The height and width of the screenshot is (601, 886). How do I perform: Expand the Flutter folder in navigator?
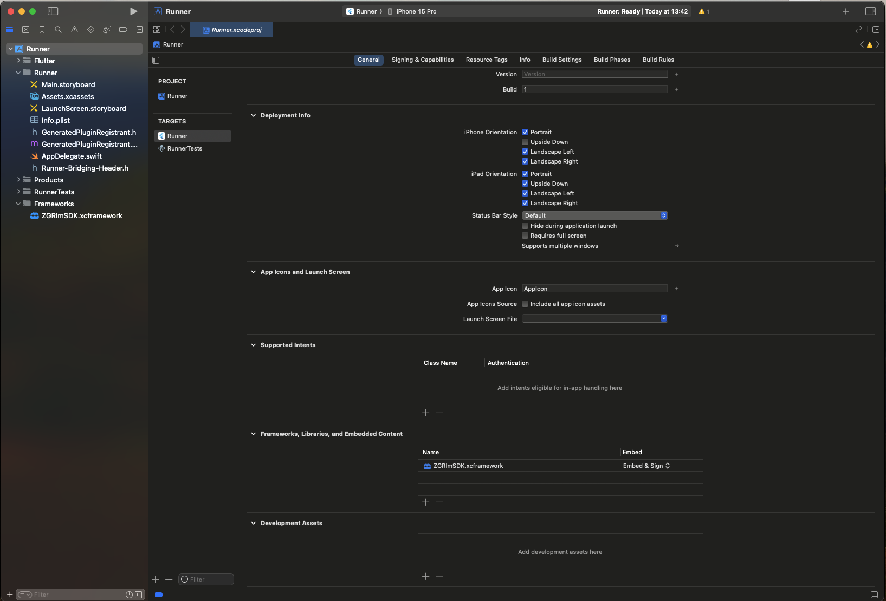[x=18, y=61]
